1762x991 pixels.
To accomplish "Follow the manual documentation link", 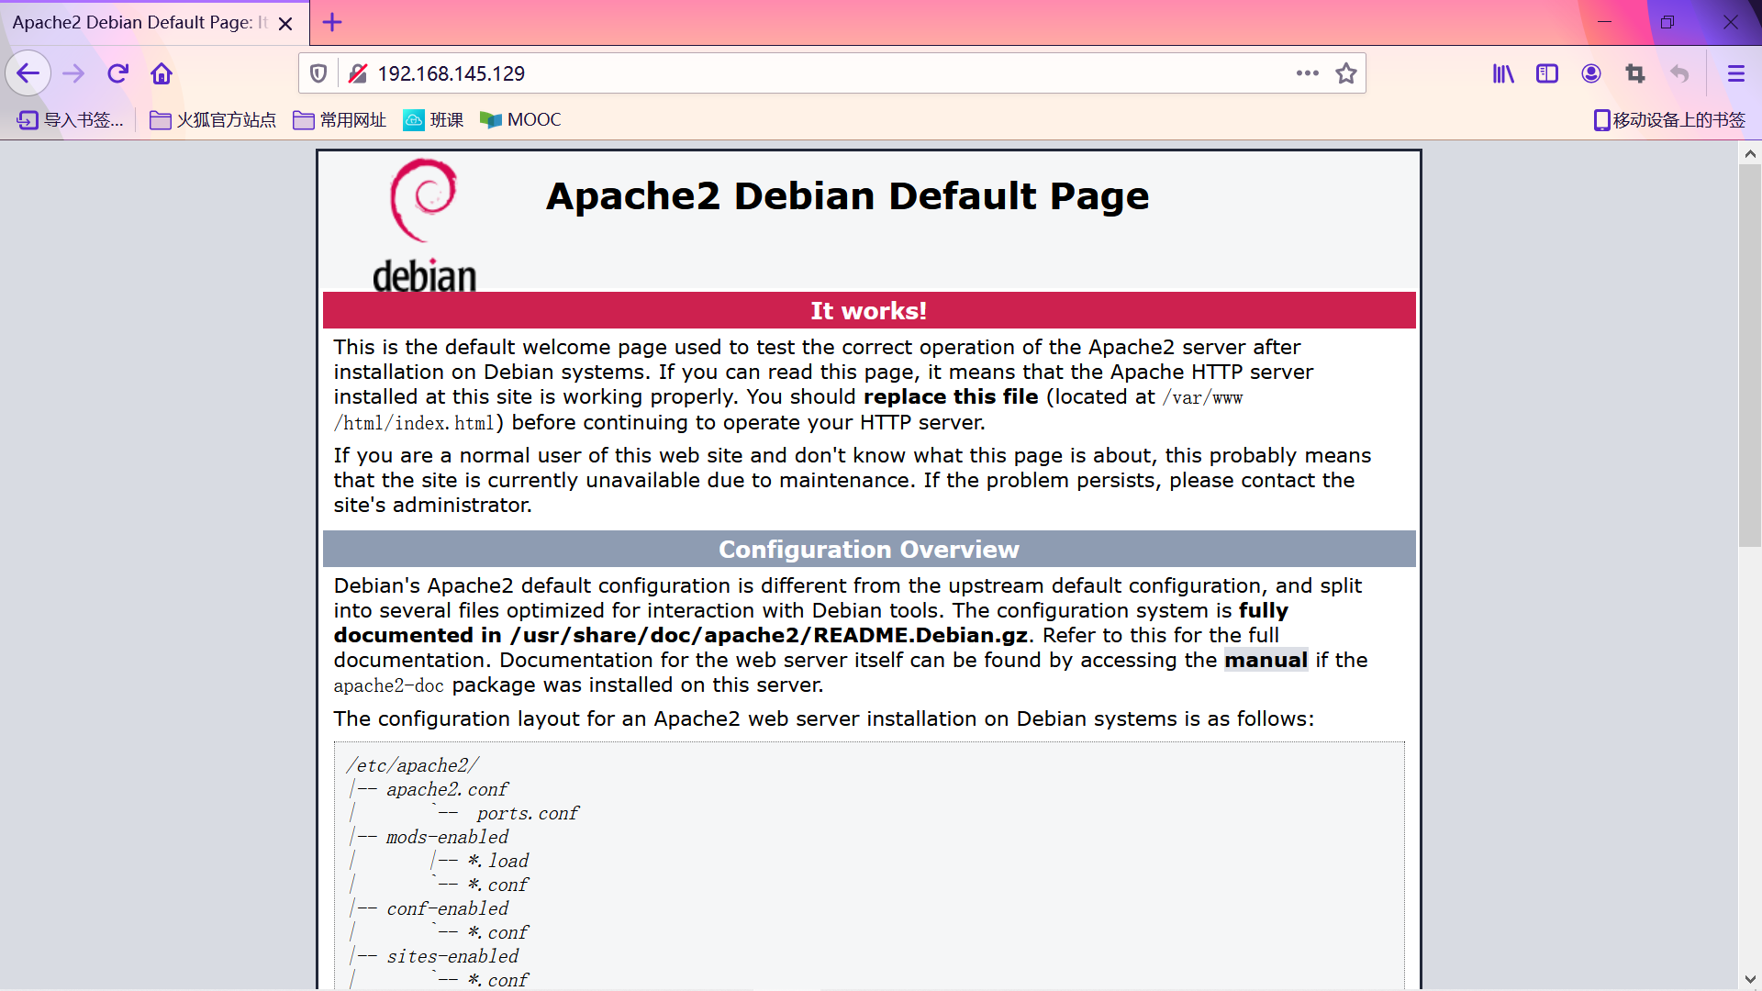I will [x=1265, y=660].
